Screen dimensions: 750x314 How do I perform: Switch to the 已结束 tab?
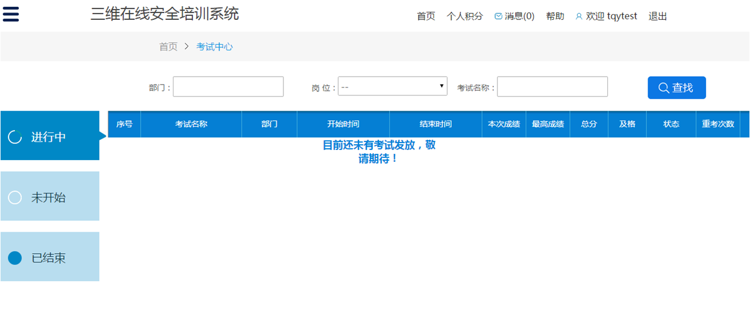tap(50, 257)
